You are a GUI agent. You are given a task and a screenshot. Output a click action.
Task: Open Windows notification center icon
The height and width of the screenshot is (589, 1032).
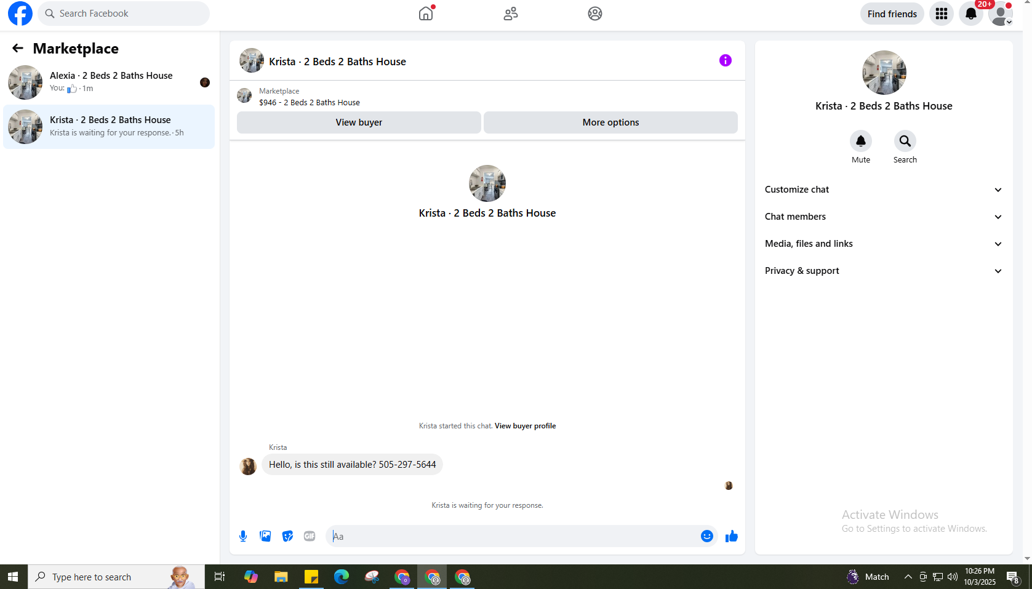pos(1013,577)
